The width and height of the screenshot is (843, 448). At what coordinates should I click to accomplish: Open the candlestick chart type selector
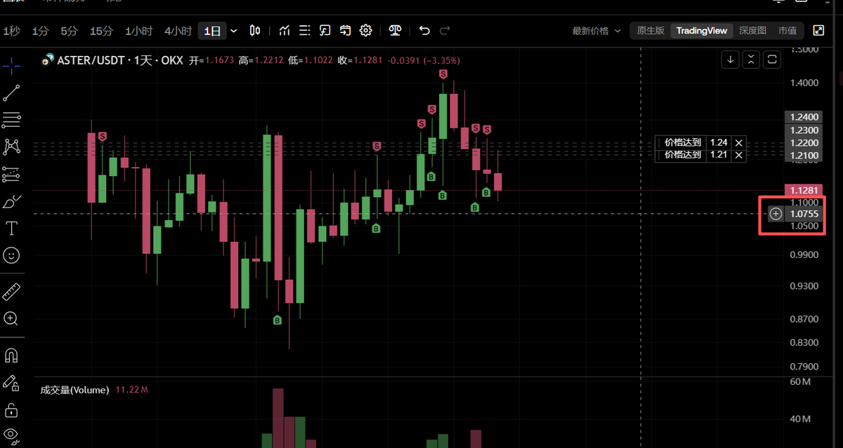tap(255, 31)
